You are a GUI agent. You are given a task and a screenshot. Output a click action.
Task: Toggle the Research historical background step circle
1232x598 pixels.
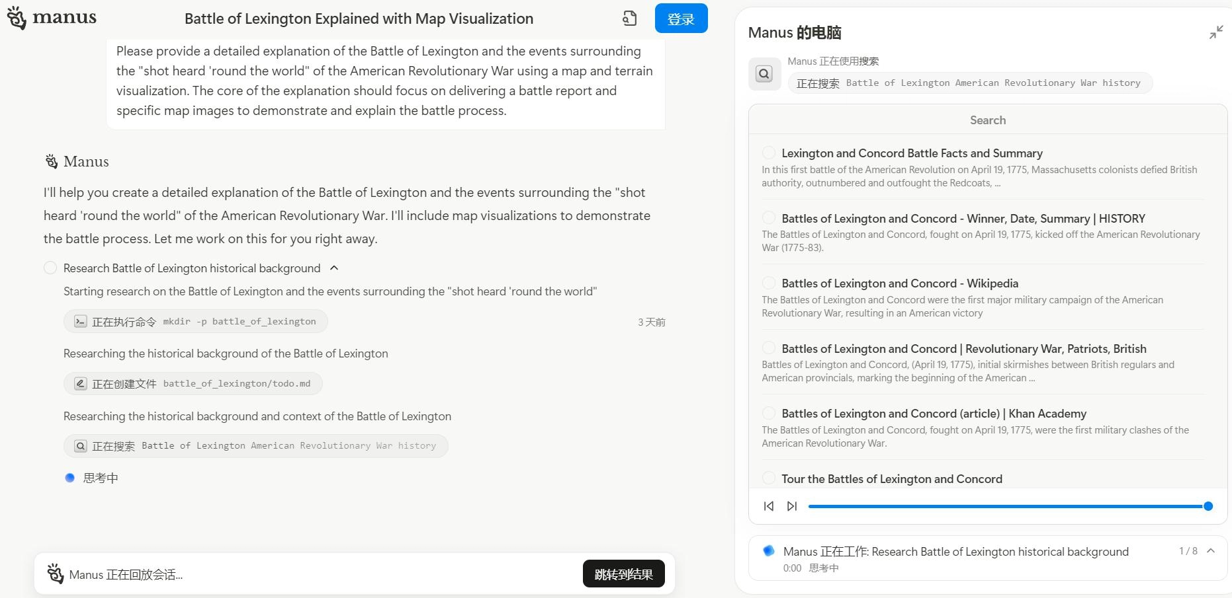click(50, 268)
